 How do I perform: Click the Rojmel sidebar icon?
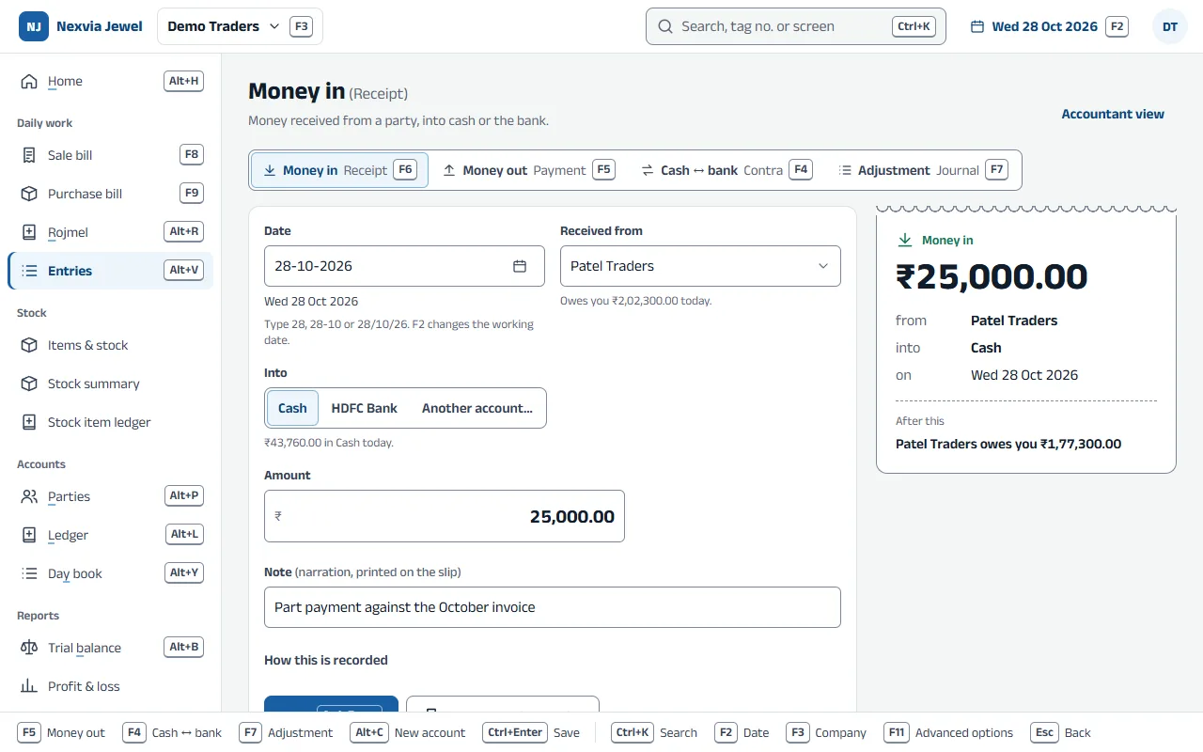coord(29,232)
